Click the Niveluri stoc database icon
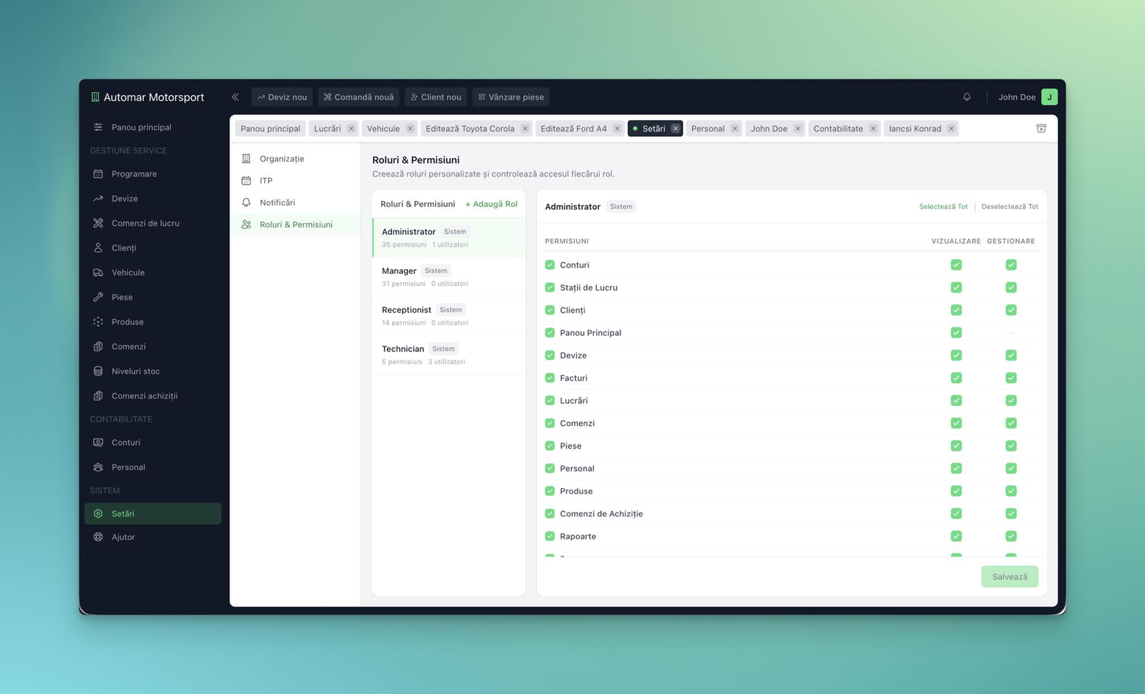This screenshot has height=694, width=1145. (x=98, y=371)
